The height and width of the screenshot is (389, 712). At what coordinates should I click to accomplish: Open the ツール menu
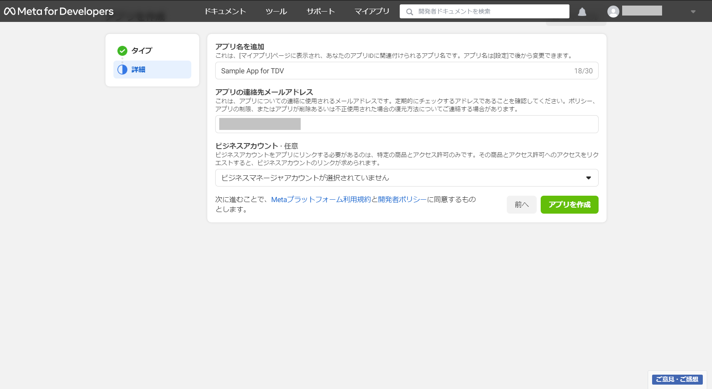click(x=276, y=12)
